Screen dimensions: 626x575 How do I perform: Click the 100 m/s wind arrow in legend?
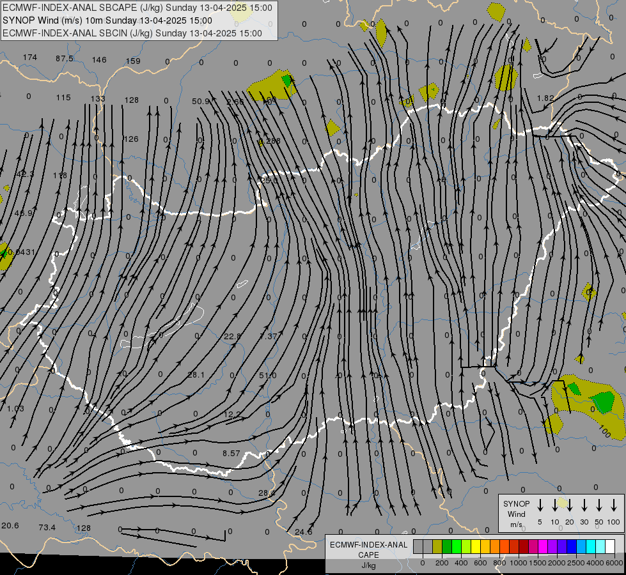(614, 505)
